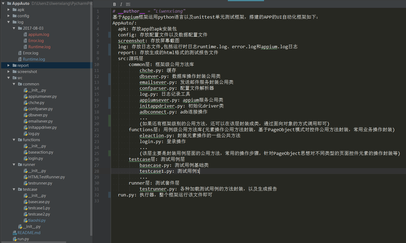
Task: Click testrunner.py file icon
Action: (x=25, y=183)
